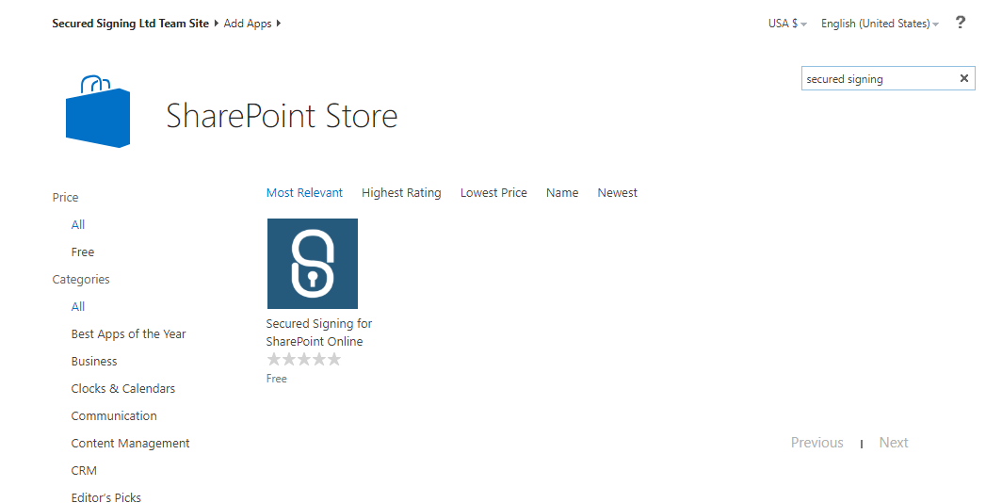Clear the search box with the X icon
Screen dimensions: 1002x503
click(963, 79)
